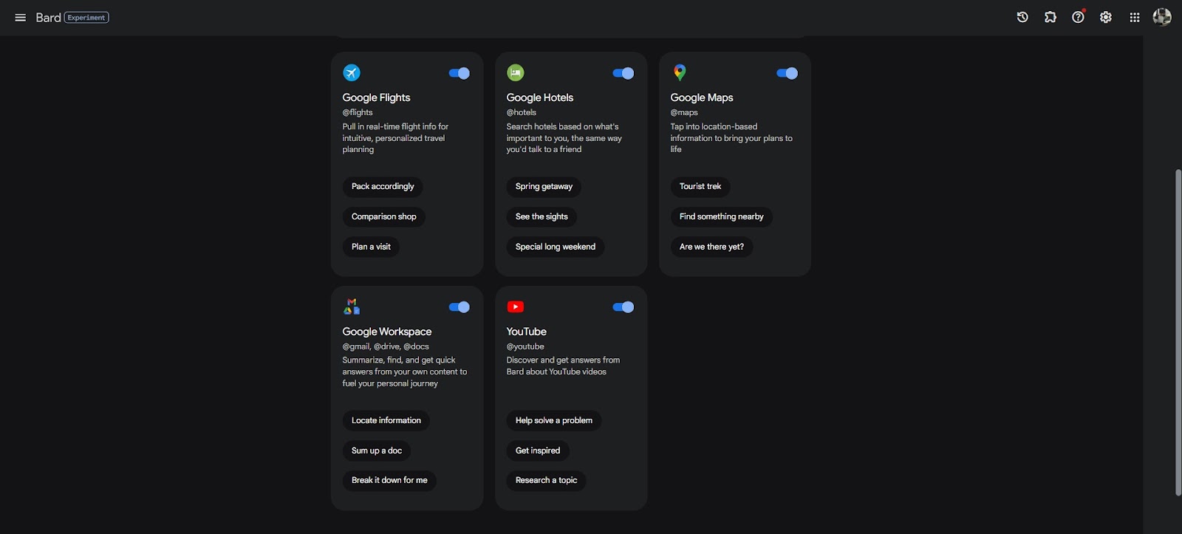This screenshot has width=1182, height=534.
Task: Click the Google Maps card title
Action: pyautogui.click(x=702, y=97)
